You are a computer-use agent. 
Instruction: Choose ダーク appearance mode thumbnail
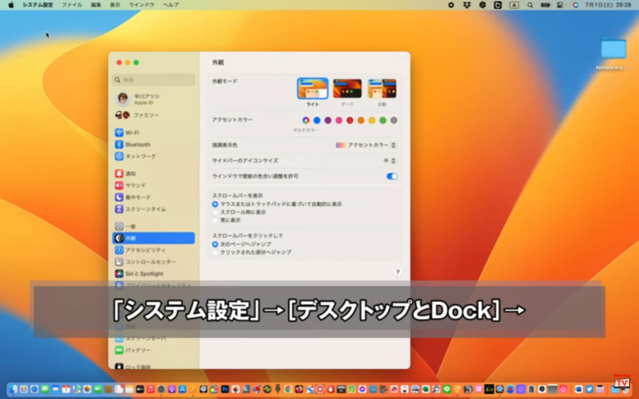[347, 88]
